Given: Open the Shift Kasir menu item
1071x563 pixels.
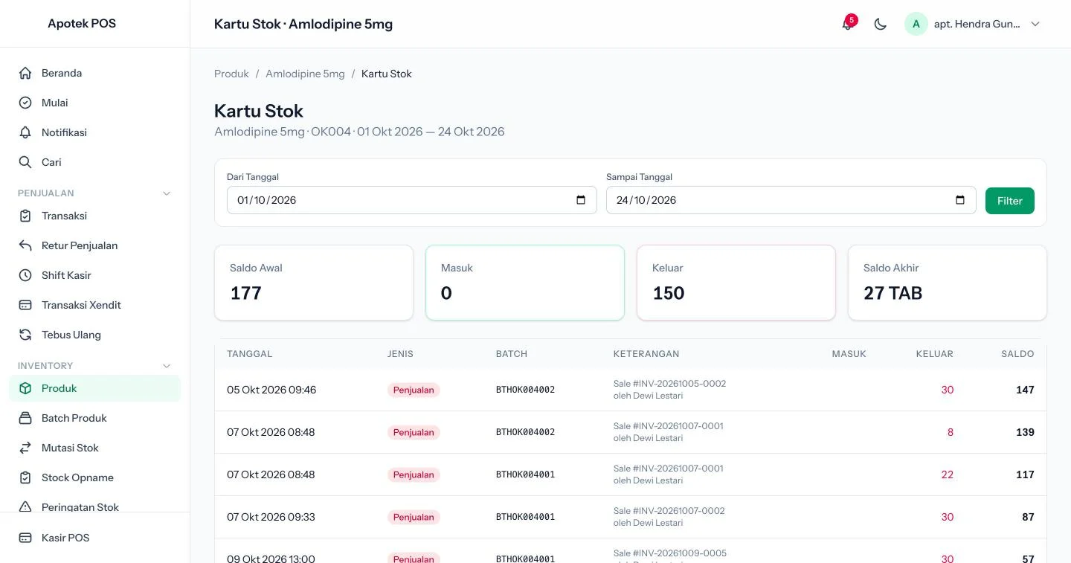Looking at the screenshot, I should pyautogui.click(x=94, y=275).
